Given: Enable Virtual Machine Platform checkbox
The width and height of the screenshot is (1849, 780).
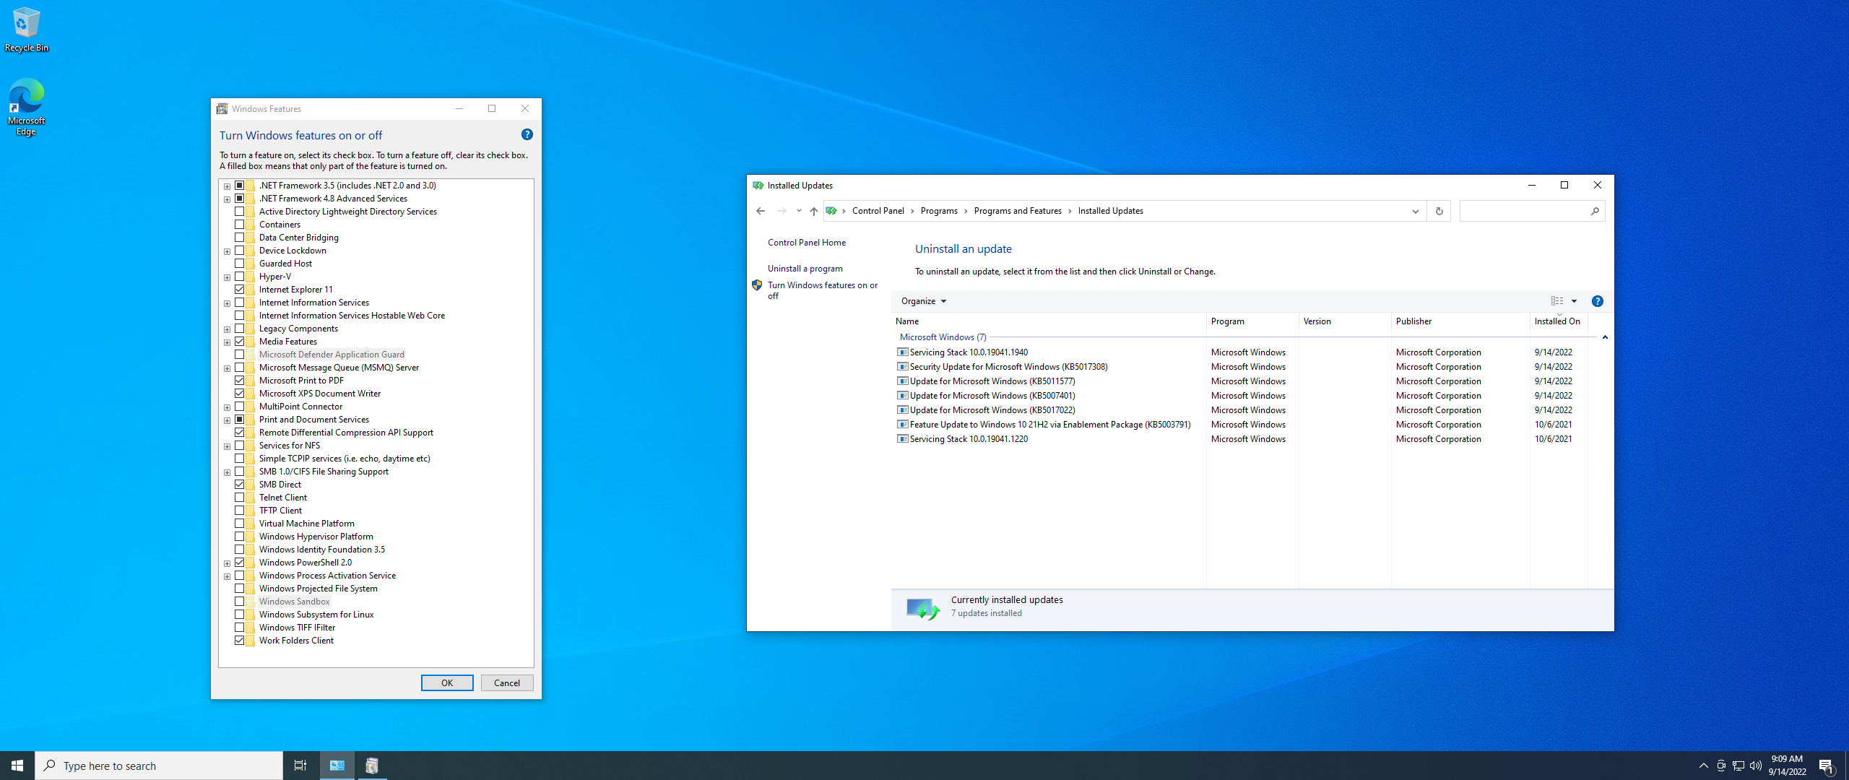Looking at the screenshot, I should [x=239, y=523].
